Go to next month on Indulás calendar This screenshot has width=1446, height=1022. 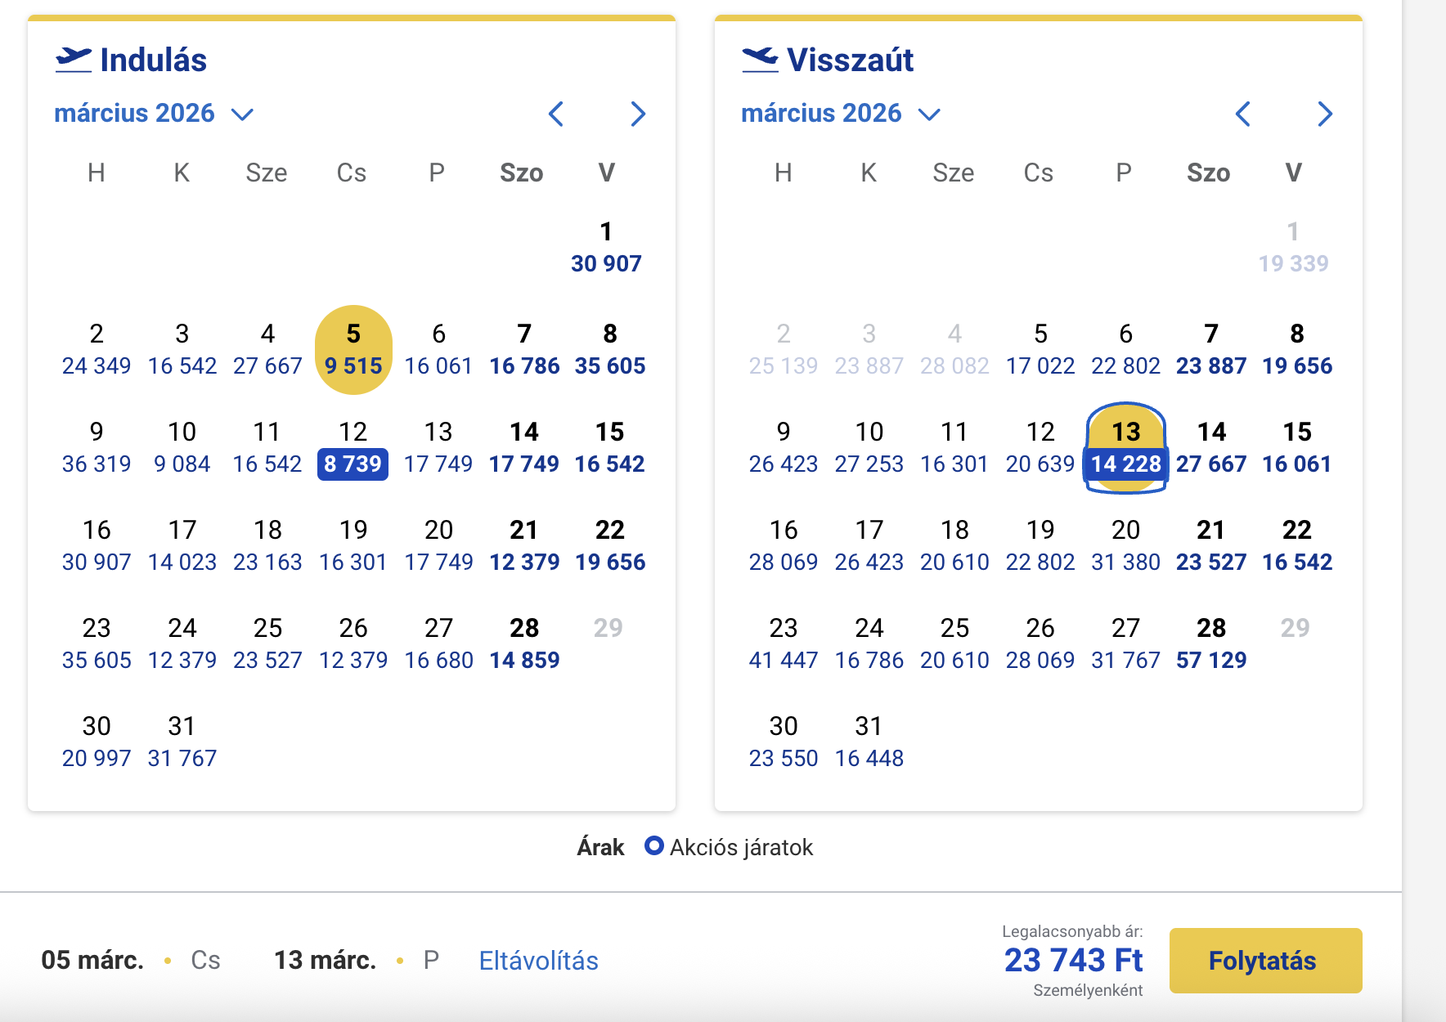[638, 114]
